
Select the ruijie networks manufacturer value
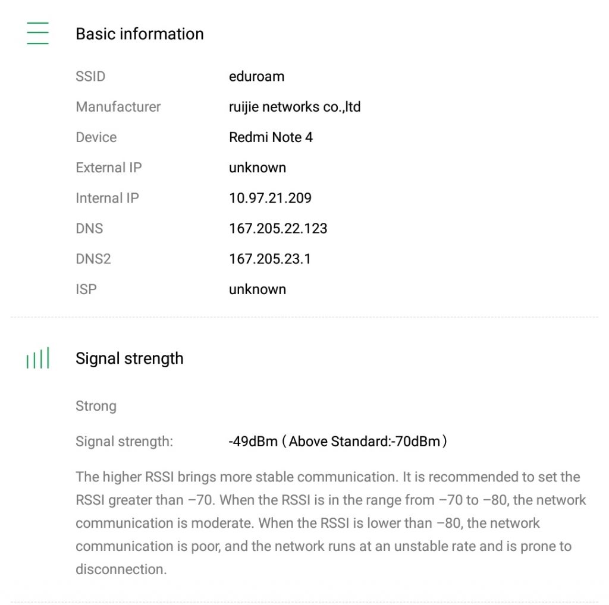(294, 107)
